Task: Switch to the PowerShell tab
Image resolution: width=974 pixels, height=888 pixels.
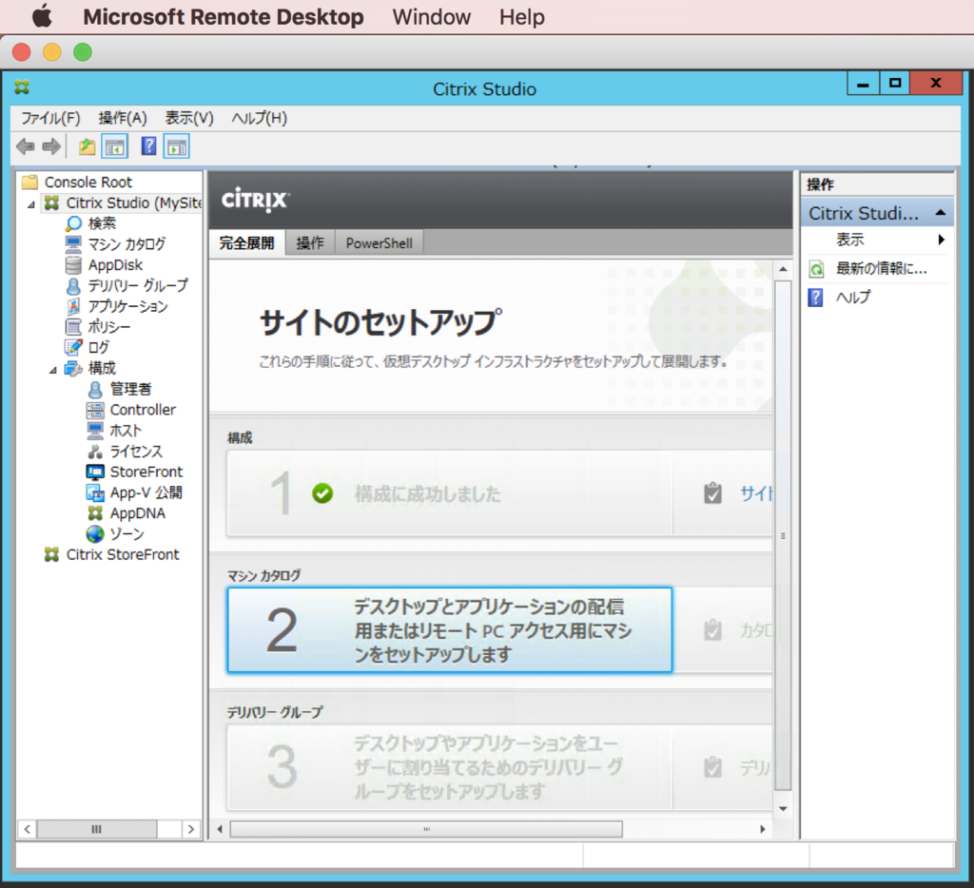Action: [x=379, y=243]
